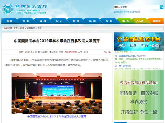
Task: Click the green 服务 tab
Action: [125, 21]
